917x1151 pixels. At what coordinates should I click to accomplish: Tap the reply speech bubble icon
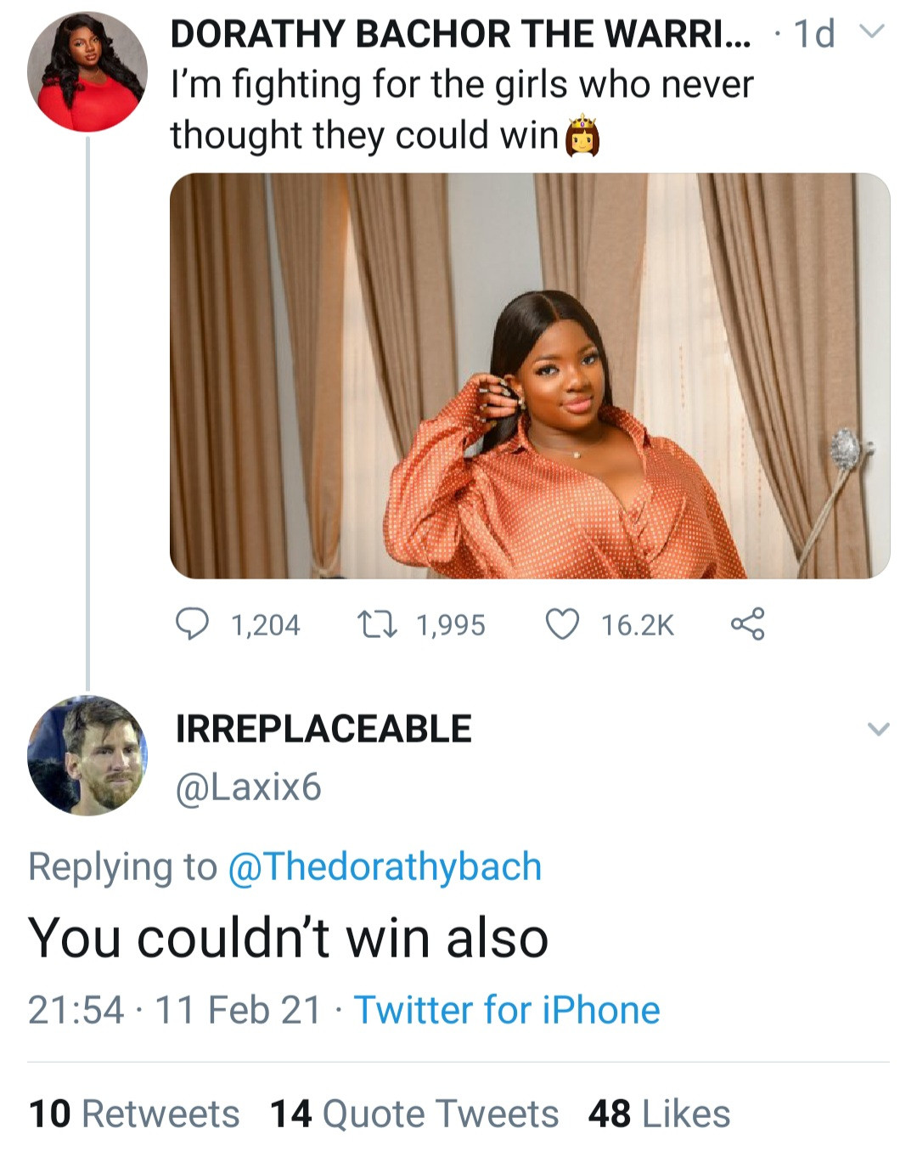pos(192,624)
